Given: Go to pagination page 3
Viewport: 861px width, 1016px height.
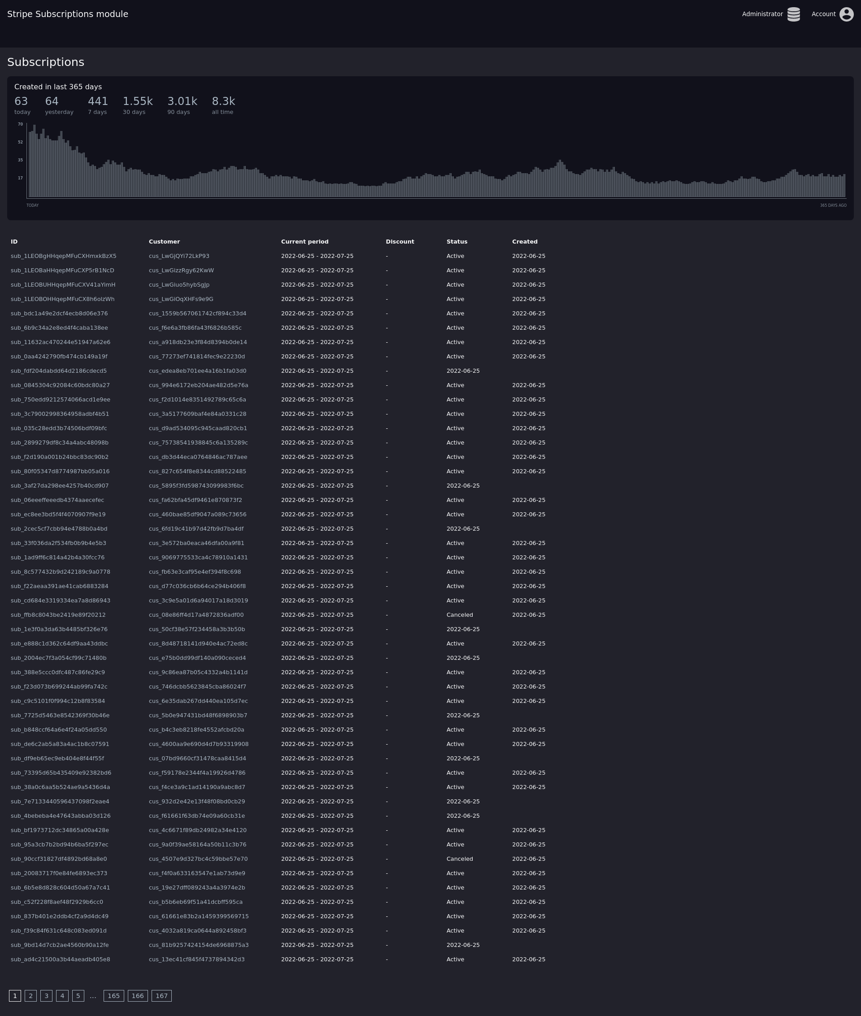Looking at the screenshot, I should tap(46, 995).
